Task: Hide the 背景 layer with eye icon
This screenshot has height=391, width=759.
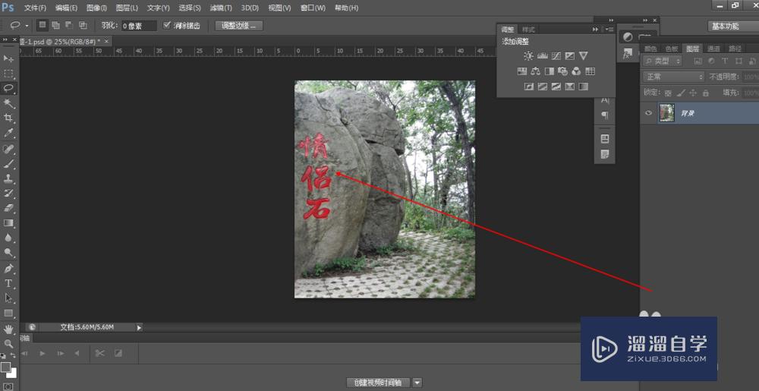Action: click(648, 113)
